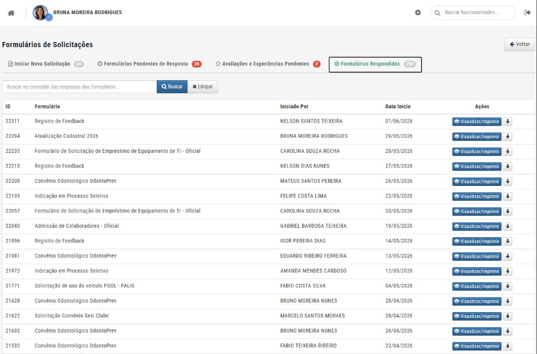This screenshot has width=537, height=354.
Task: Download form 21996 with arrow icon
Action: pyautogui.click(x=508, y=241)
